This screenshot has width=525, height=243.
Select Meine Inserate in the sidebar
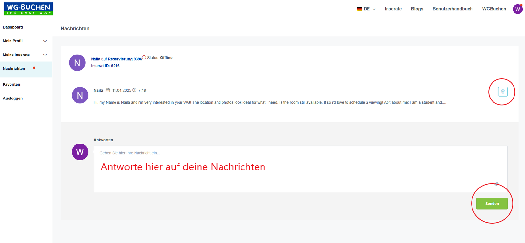tap(16, 55)
